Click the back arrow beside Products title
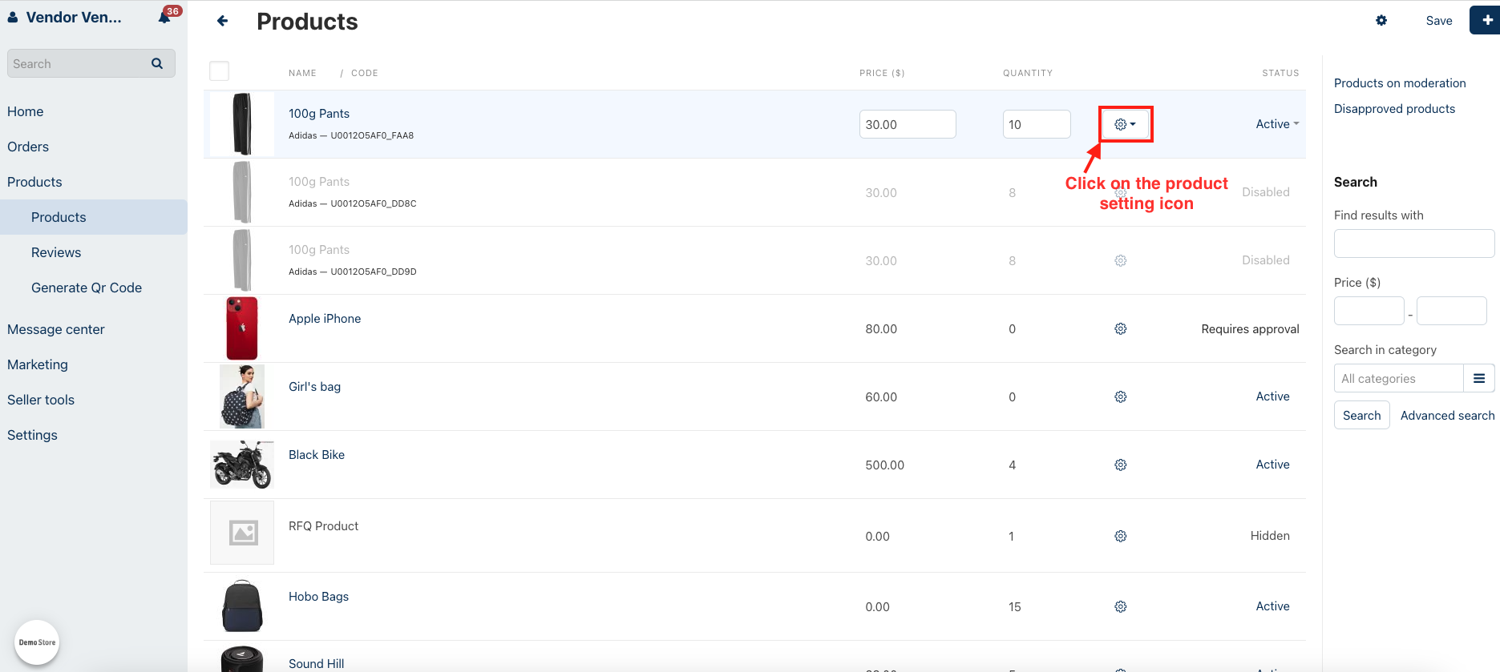The width and height of the screenshot is (1500, 672). (x=223, y=21)
